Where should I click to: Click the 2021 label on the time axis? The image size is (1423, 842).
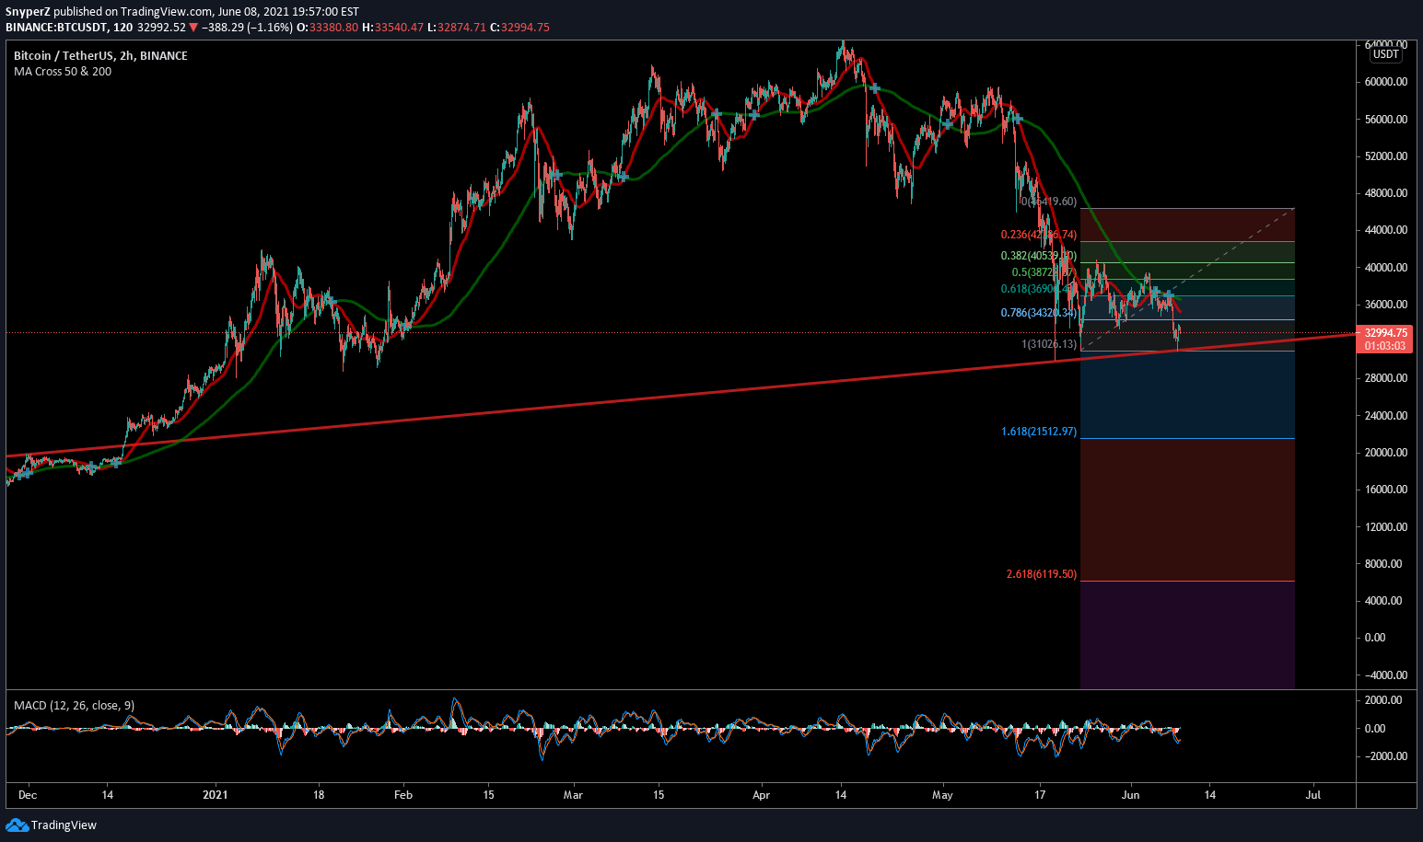coord(216,794)
